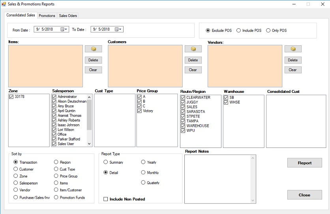Click the From Date field value
The image size is (330, 214).
[45, 30]
